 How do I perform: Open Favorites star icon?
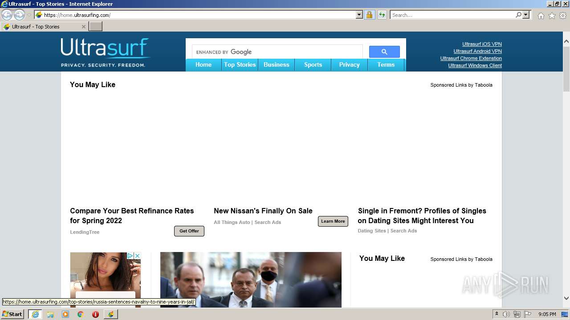552,16
